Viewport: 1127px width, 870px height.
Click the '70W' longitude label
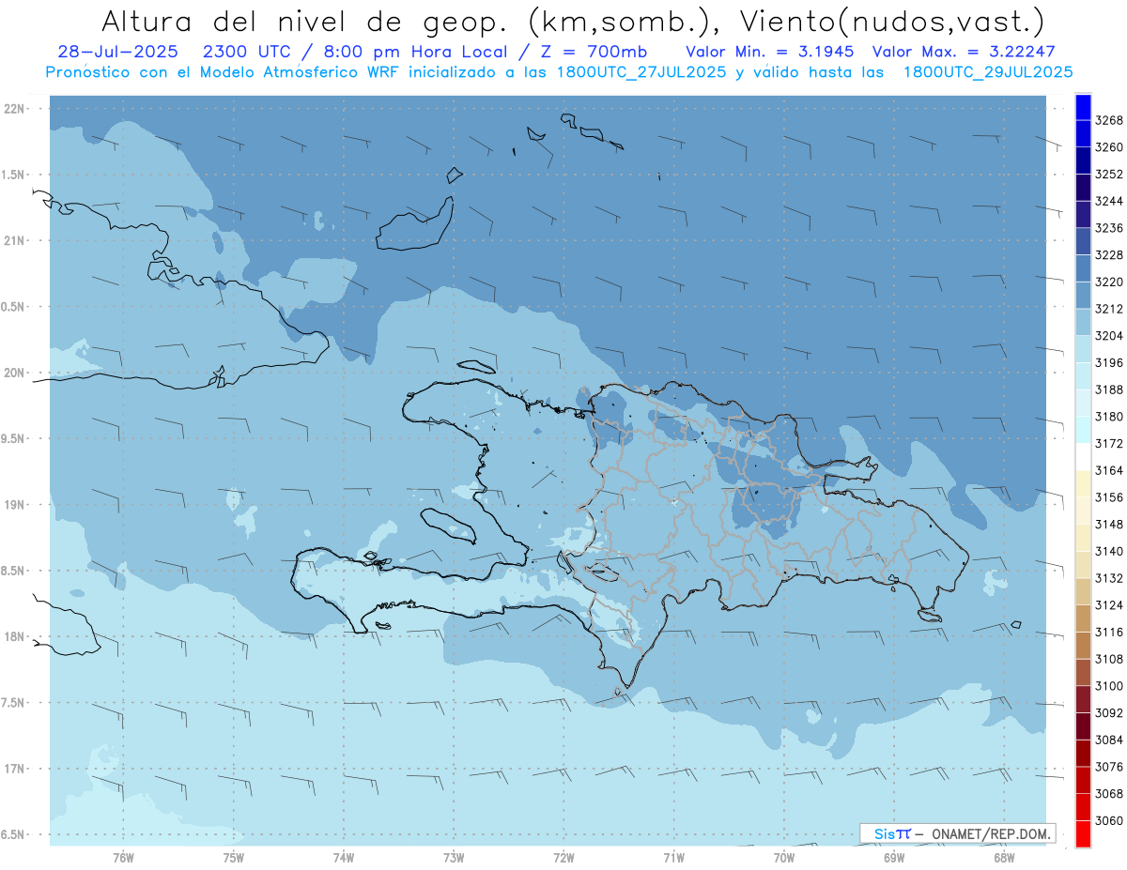tap(784, 856)
